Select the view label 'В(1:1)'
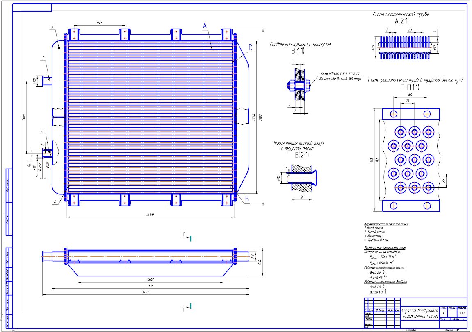This screenshot has height=332, width=472. 298,51
